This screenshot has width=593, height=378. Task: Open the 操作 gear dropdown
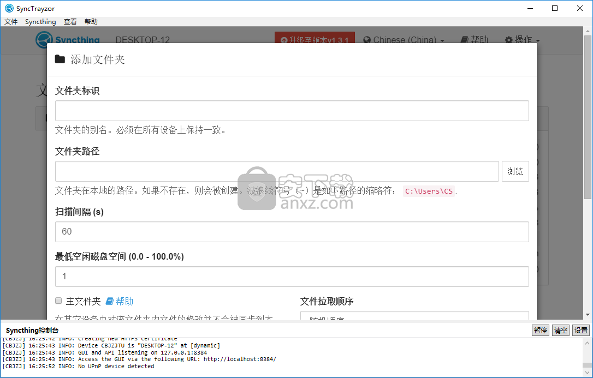pos(522,39)
